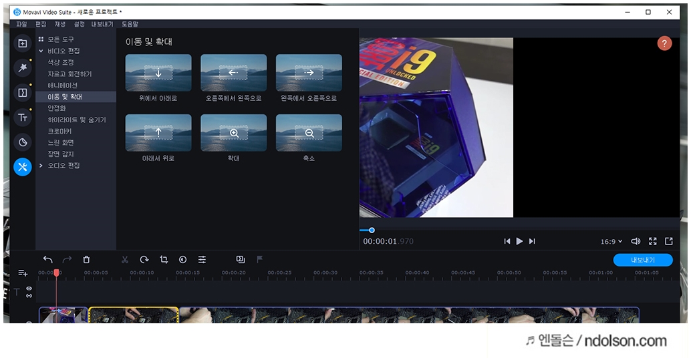Add a marker with flag icon
The image size is (691, 358).
[x=259, y=259]
